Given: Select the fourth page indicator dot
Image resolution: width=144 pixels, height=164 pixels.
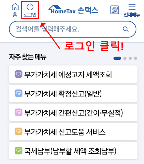Looking at the screenshot, I should [x=135, y=58].
